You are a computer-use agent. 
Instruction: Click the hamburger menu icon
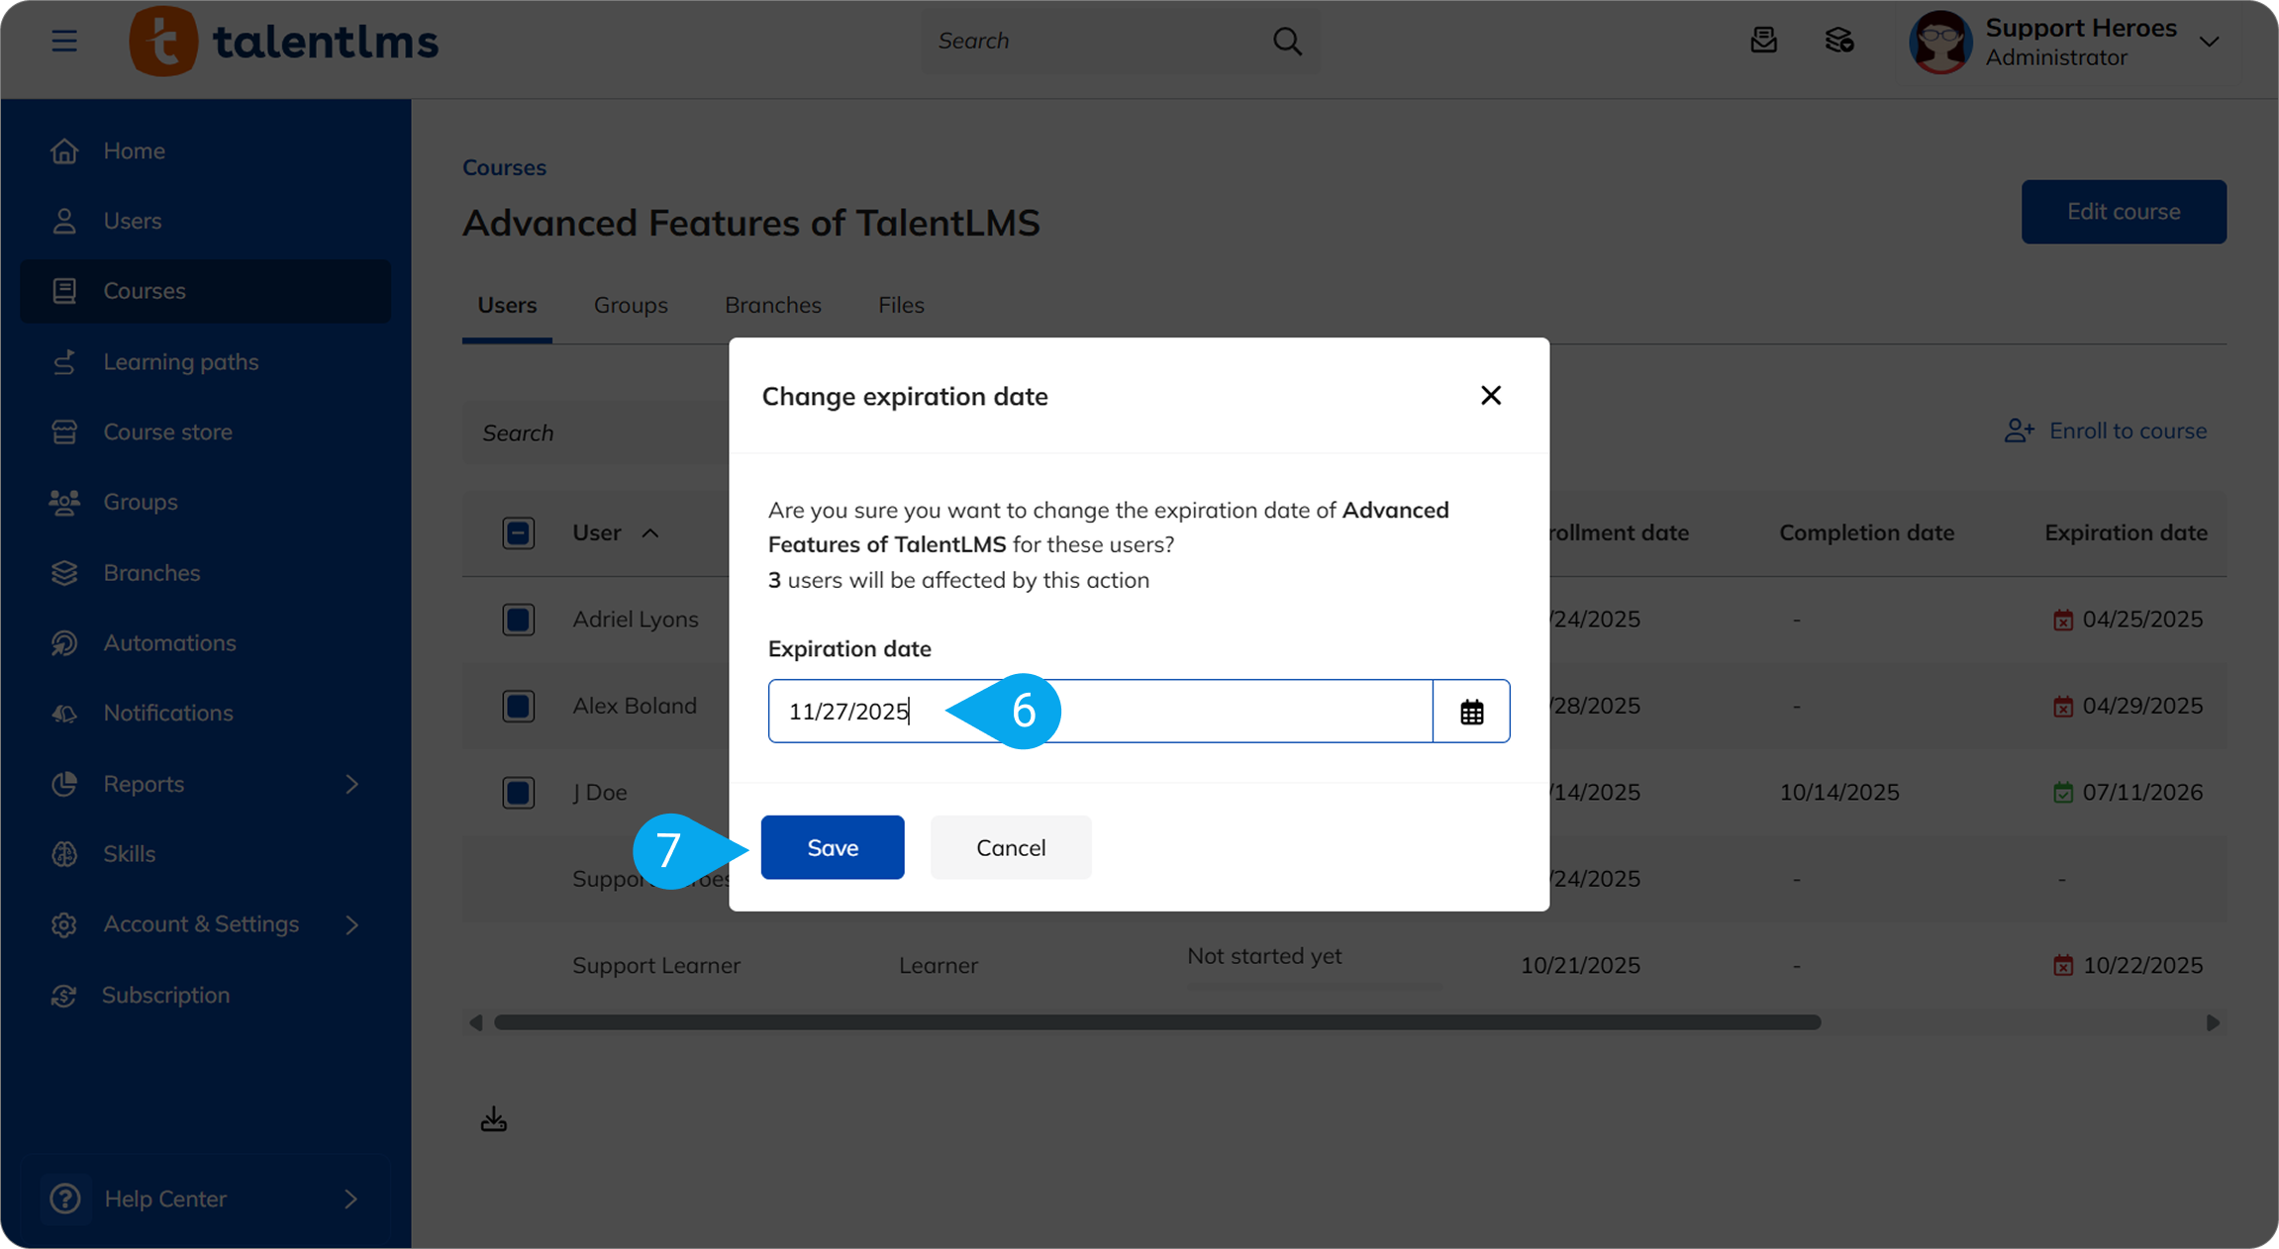(64, 41)
